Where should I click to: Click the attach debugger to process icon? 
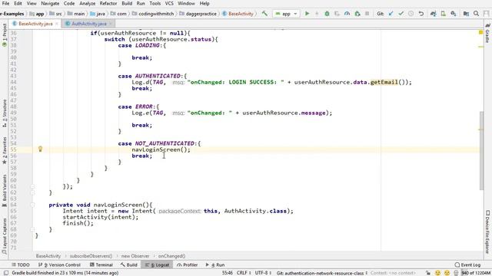coord(357,14)
